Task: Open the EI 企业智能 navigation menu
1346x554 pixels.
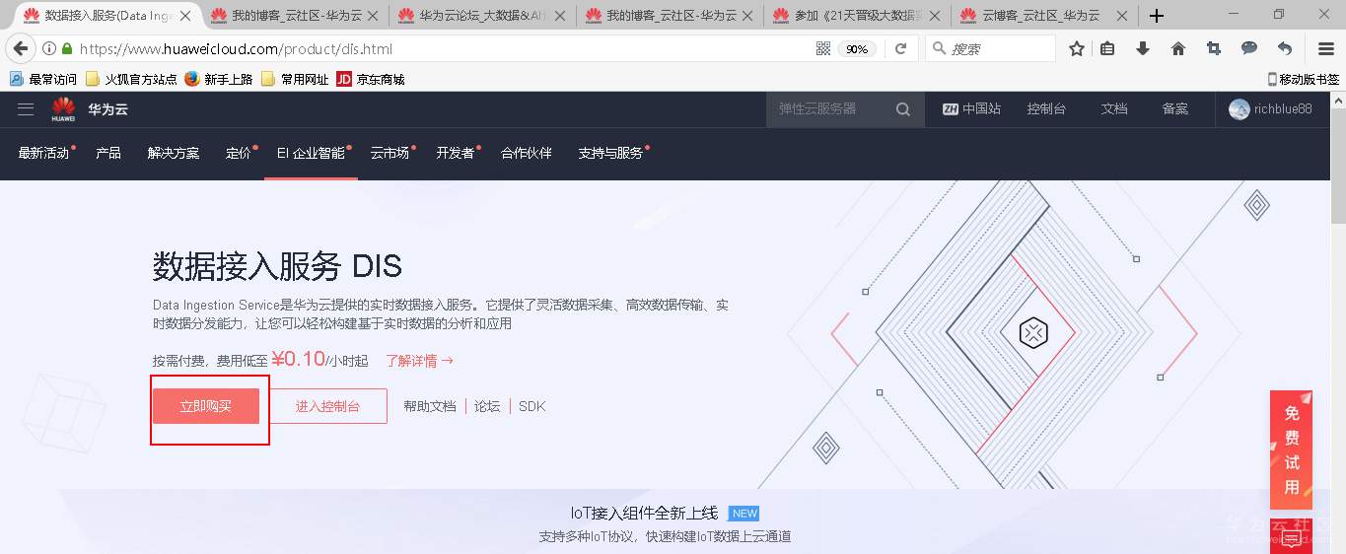Action: click(x=311, y=153)
